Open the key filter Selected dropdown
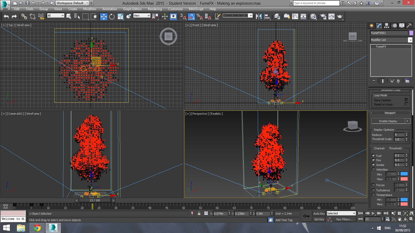Image resolution: width=415 pixels, height=233 pixels. coord(341,213)
